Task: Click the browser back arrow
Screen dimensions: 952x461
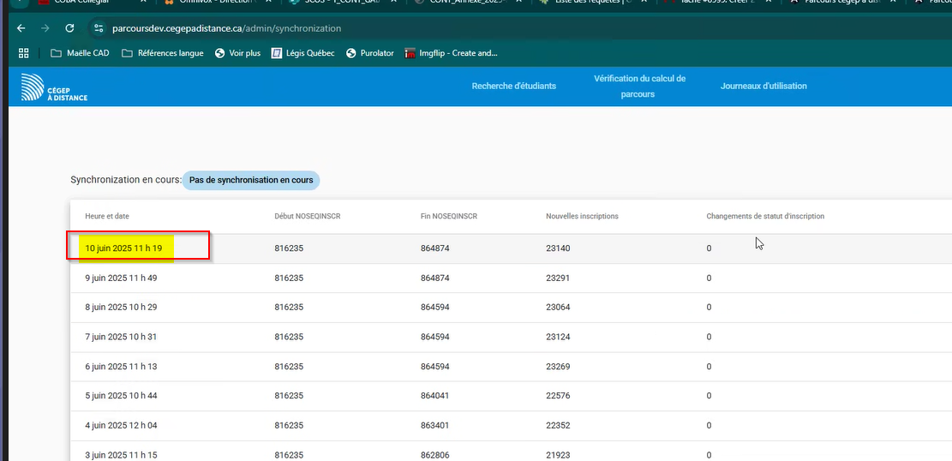Action: (x=21, y=28)
